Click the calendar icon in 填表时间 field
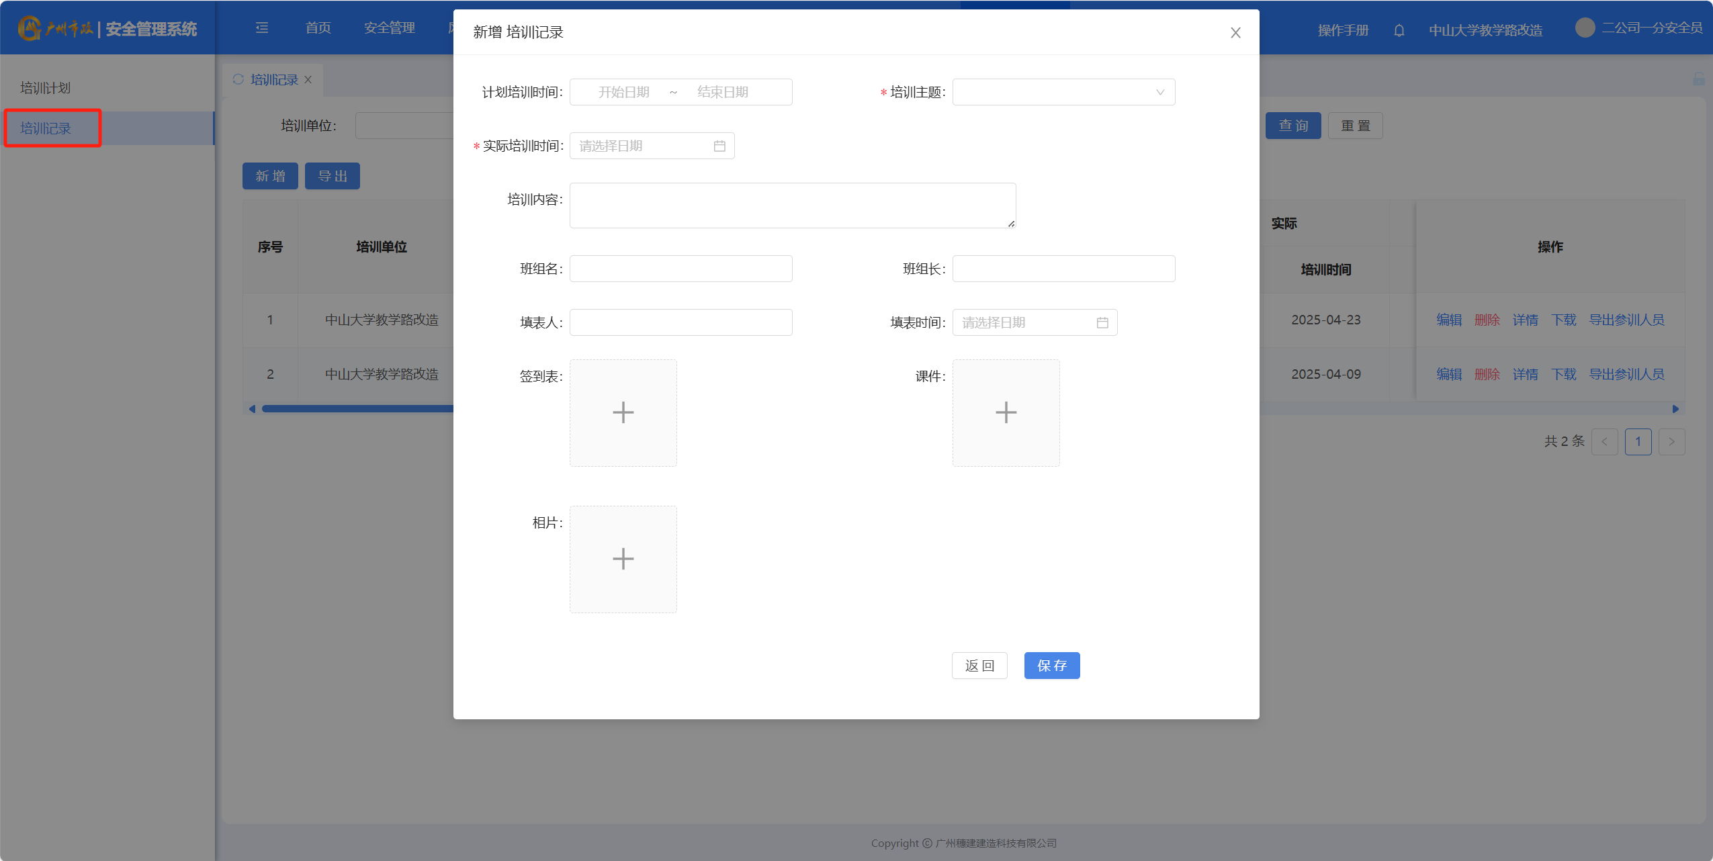The height and width of the screenshot is (861, 1713). [1102, 322]
